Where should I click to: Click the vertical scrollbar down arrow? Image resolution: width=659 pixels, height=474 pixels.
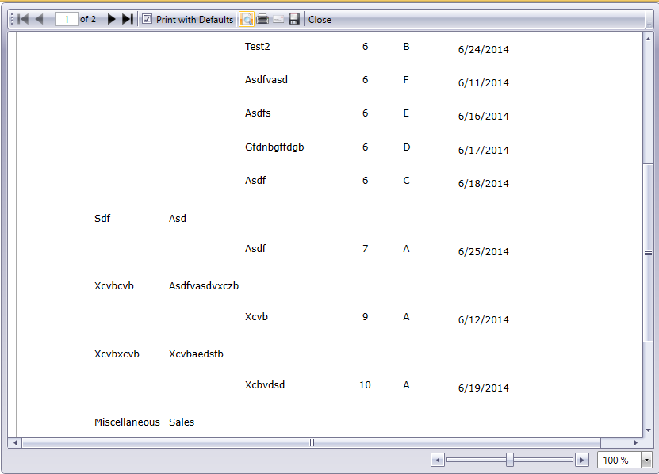(648, 430)
